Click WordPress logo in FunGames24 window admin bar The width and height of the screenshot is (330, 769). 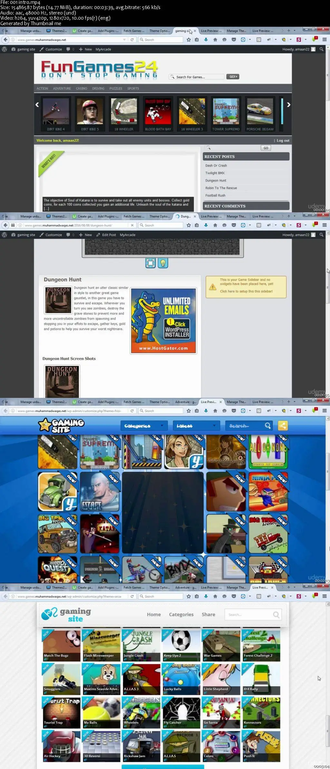tap(5, 49)
